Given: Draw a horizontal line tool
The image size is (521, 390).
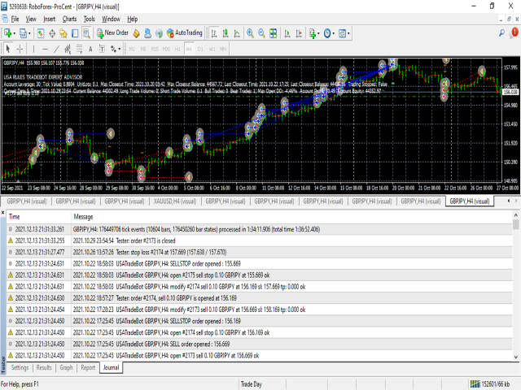Looking at the screenshot, I should (46, 49).
